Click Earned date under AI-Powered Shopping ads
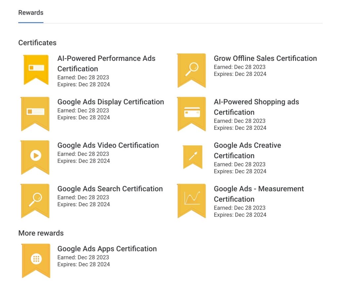Image resolution: width=339 pixels, height=286 pixels. (240, 121)
